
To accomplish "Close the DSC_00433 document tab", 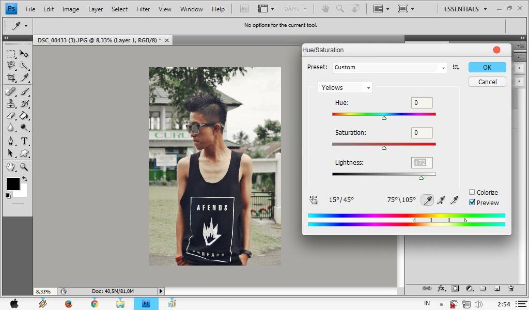I will pyautogui.click(x=167, y=40).
